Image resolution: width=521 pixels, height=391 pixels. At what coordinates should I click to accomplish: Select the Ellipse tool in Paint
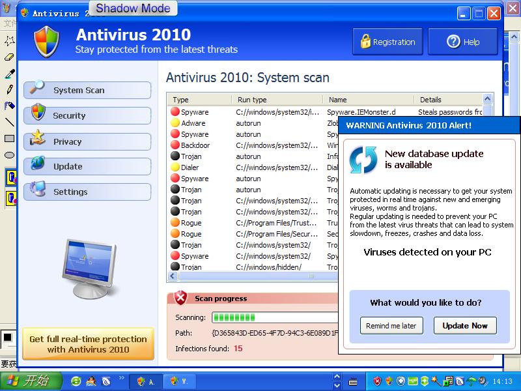(10, 155)
